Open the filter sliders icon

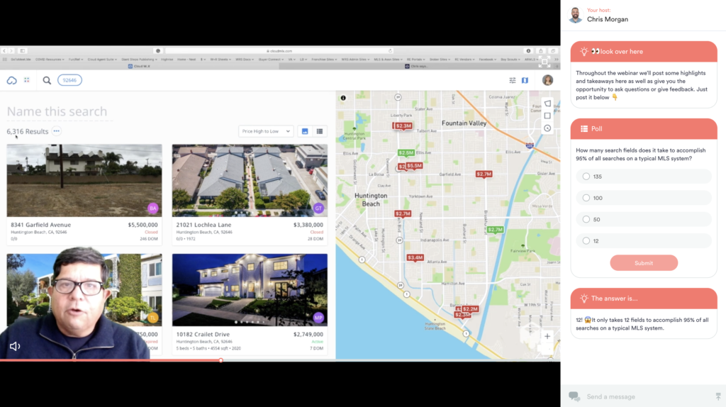click(513, 80)
